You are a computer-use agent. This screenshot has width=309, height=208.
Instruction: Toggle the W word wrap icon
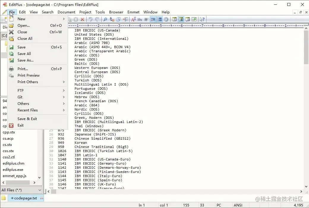(x=146, y=19)
